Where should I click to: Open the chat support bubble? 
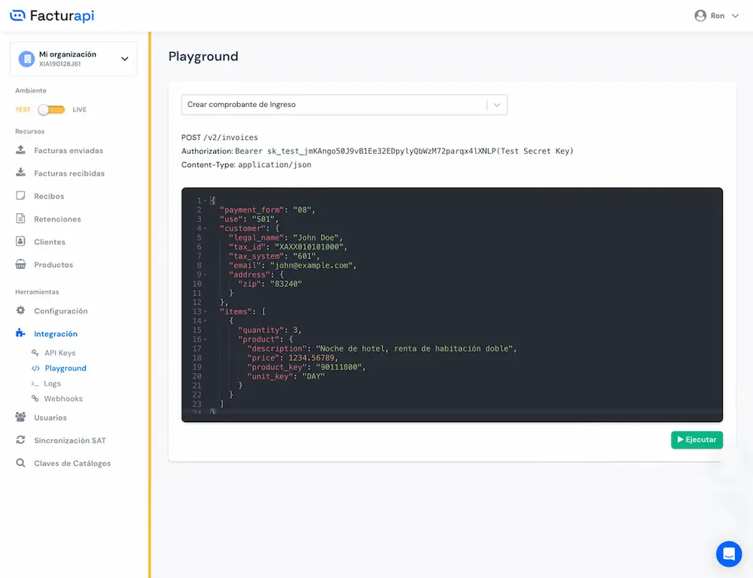[728, 554]
